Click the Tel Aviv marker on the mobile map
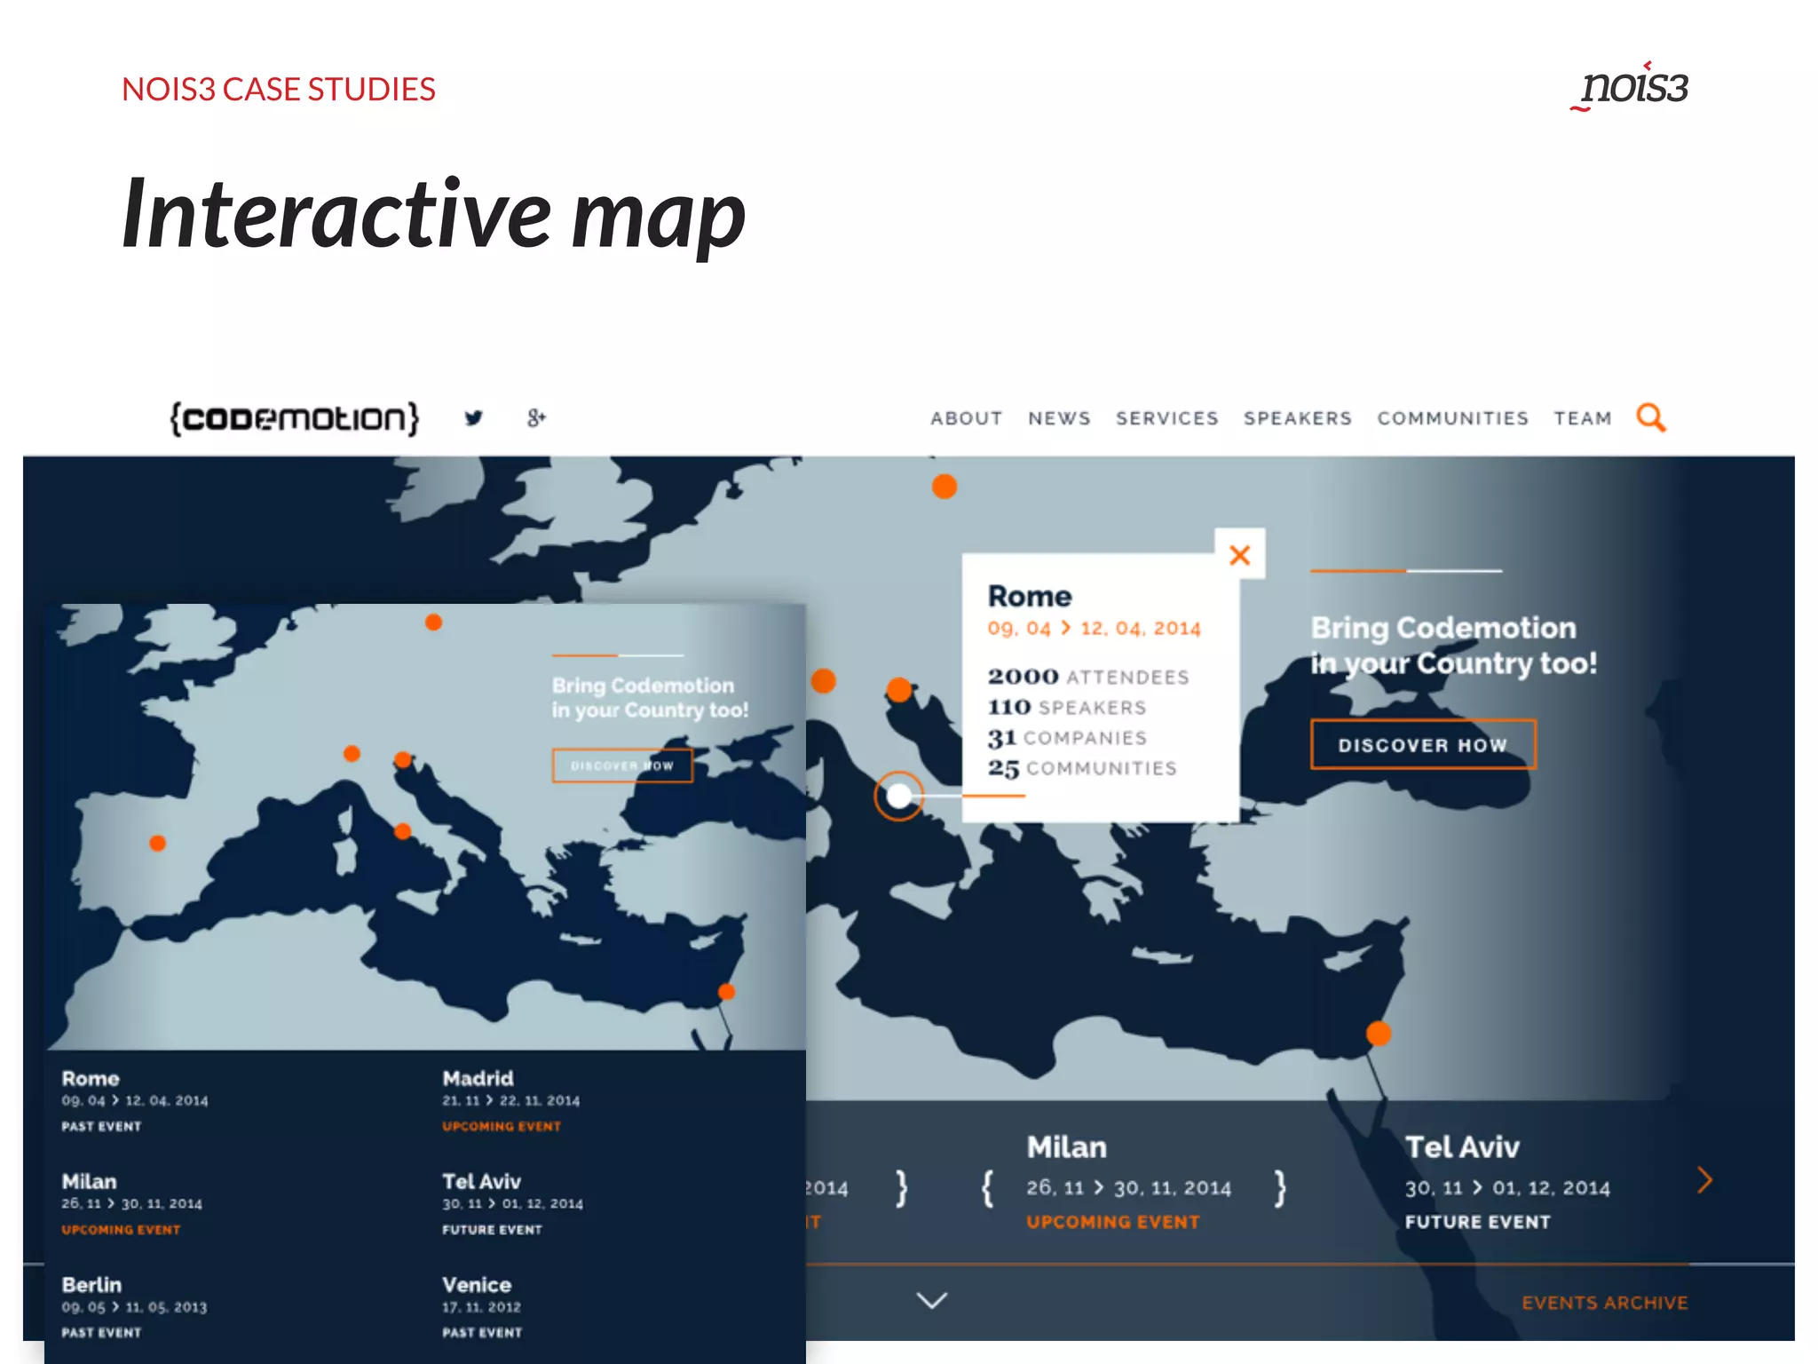Viewport: 1818px width, 1364px height. pyautogui.click(x=726, y=992)
